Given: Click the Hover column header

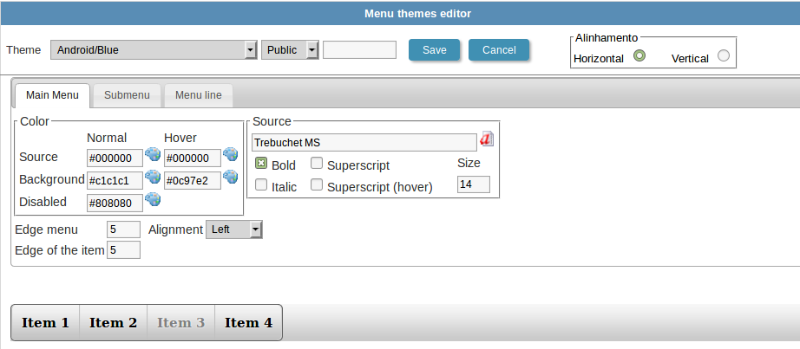Looking at the screenshot, I should coord(180,138).
